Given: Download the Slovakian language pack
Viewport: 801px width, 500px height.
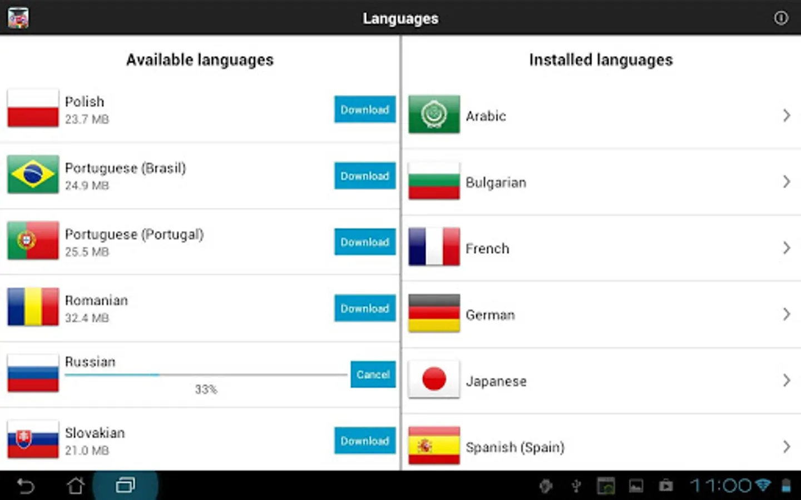Looking at the screenshot, I should click(365, 441).
